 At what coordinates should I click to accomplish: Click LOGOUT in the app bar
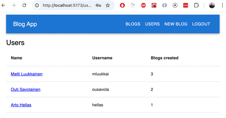coord(201,24)
